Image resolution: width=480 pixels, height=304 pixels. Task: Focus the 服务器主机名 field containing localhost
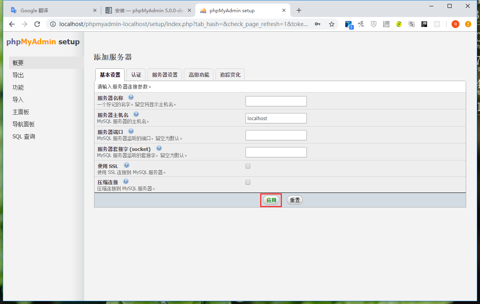[x=276, y=118]
